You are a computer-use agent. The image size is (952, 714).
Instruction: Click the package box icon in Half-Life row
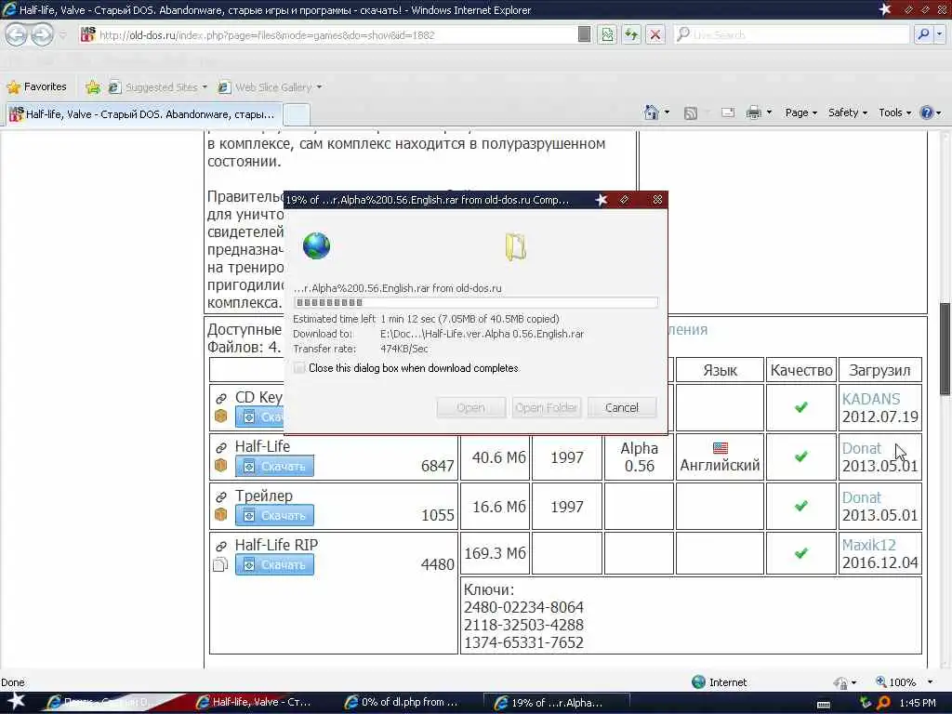[x=221, y=465]
